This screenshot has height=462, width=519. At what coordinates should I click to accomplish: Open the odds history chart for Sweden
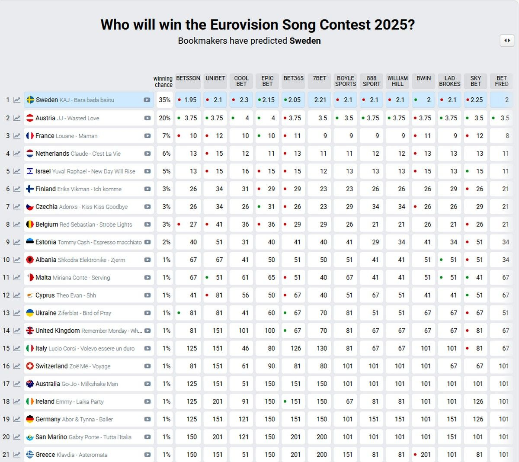point(17,100)
